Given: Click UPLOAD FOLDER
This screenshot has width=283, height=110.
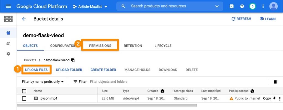Looking at the screenshot, I should [x=69, y=70].
